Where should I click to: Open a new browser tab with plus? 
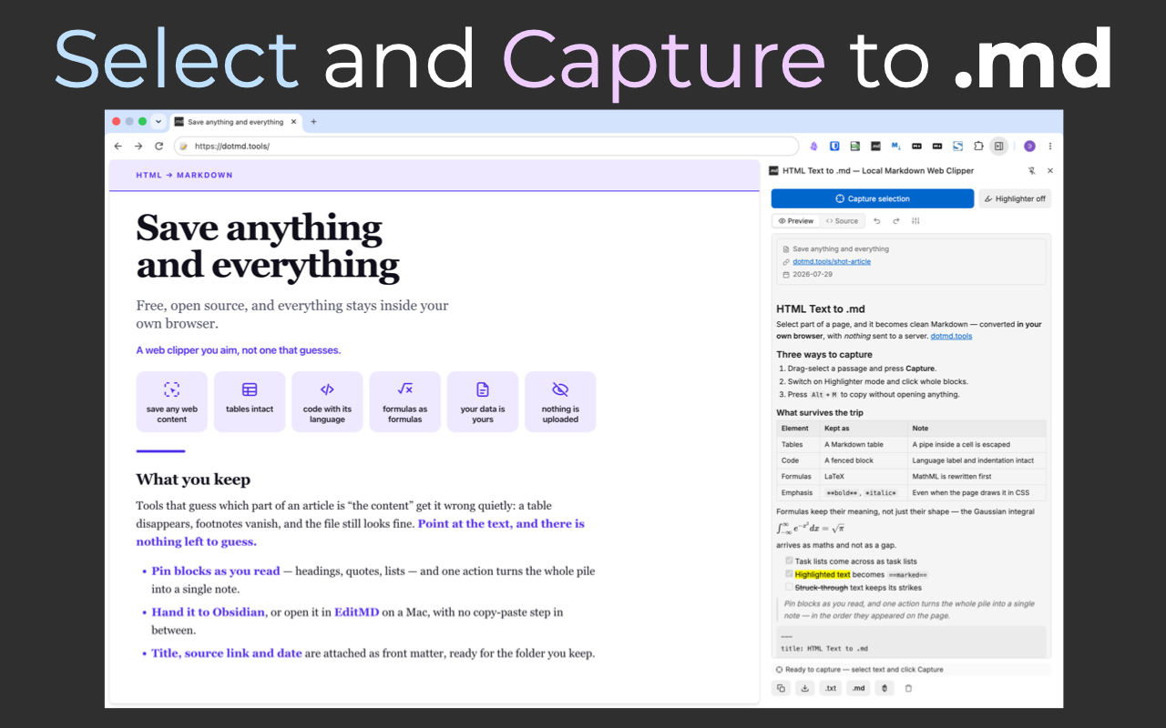[x=313, y=121]
